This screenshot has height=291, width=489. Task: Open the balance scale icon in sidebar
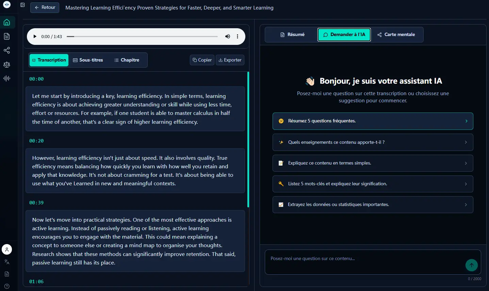tap(7, 64)
